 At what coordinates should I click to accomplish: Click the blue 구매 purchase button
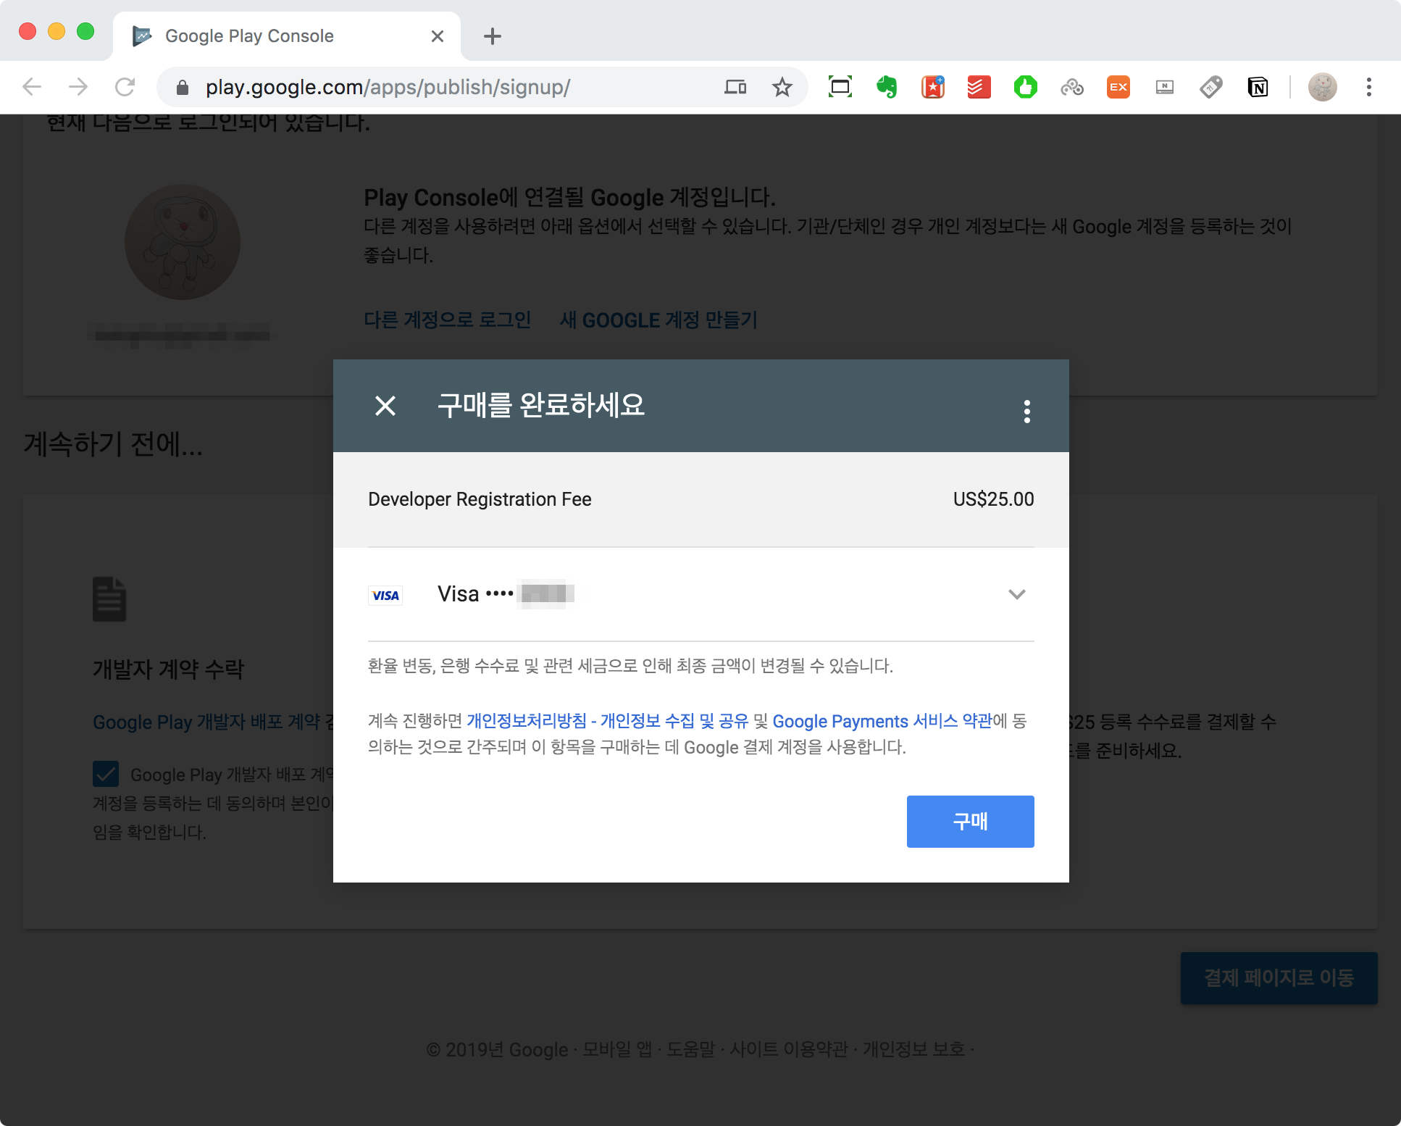tap(970, 821)
